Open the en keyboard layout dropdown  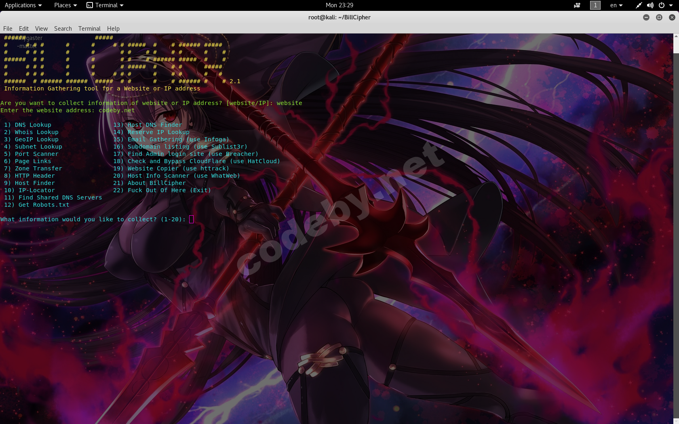pyautogui.click(x=616, y=5)
